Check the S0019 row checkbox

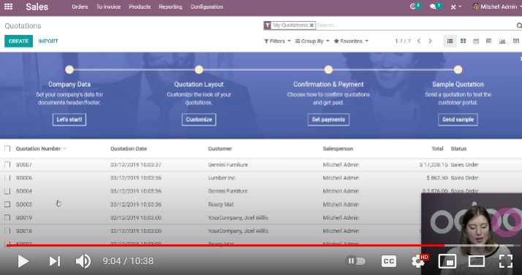7,217
